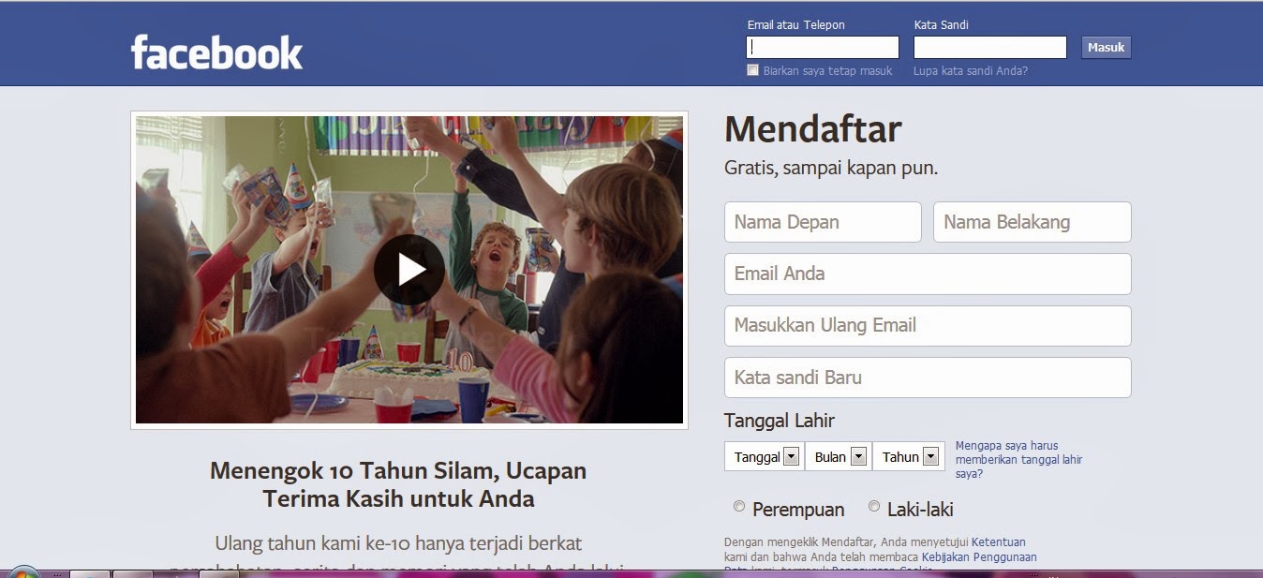Open the Kebijakan Penggunaan link
The height and width of the screenshot is (578, 1263).
click(979, 556)
